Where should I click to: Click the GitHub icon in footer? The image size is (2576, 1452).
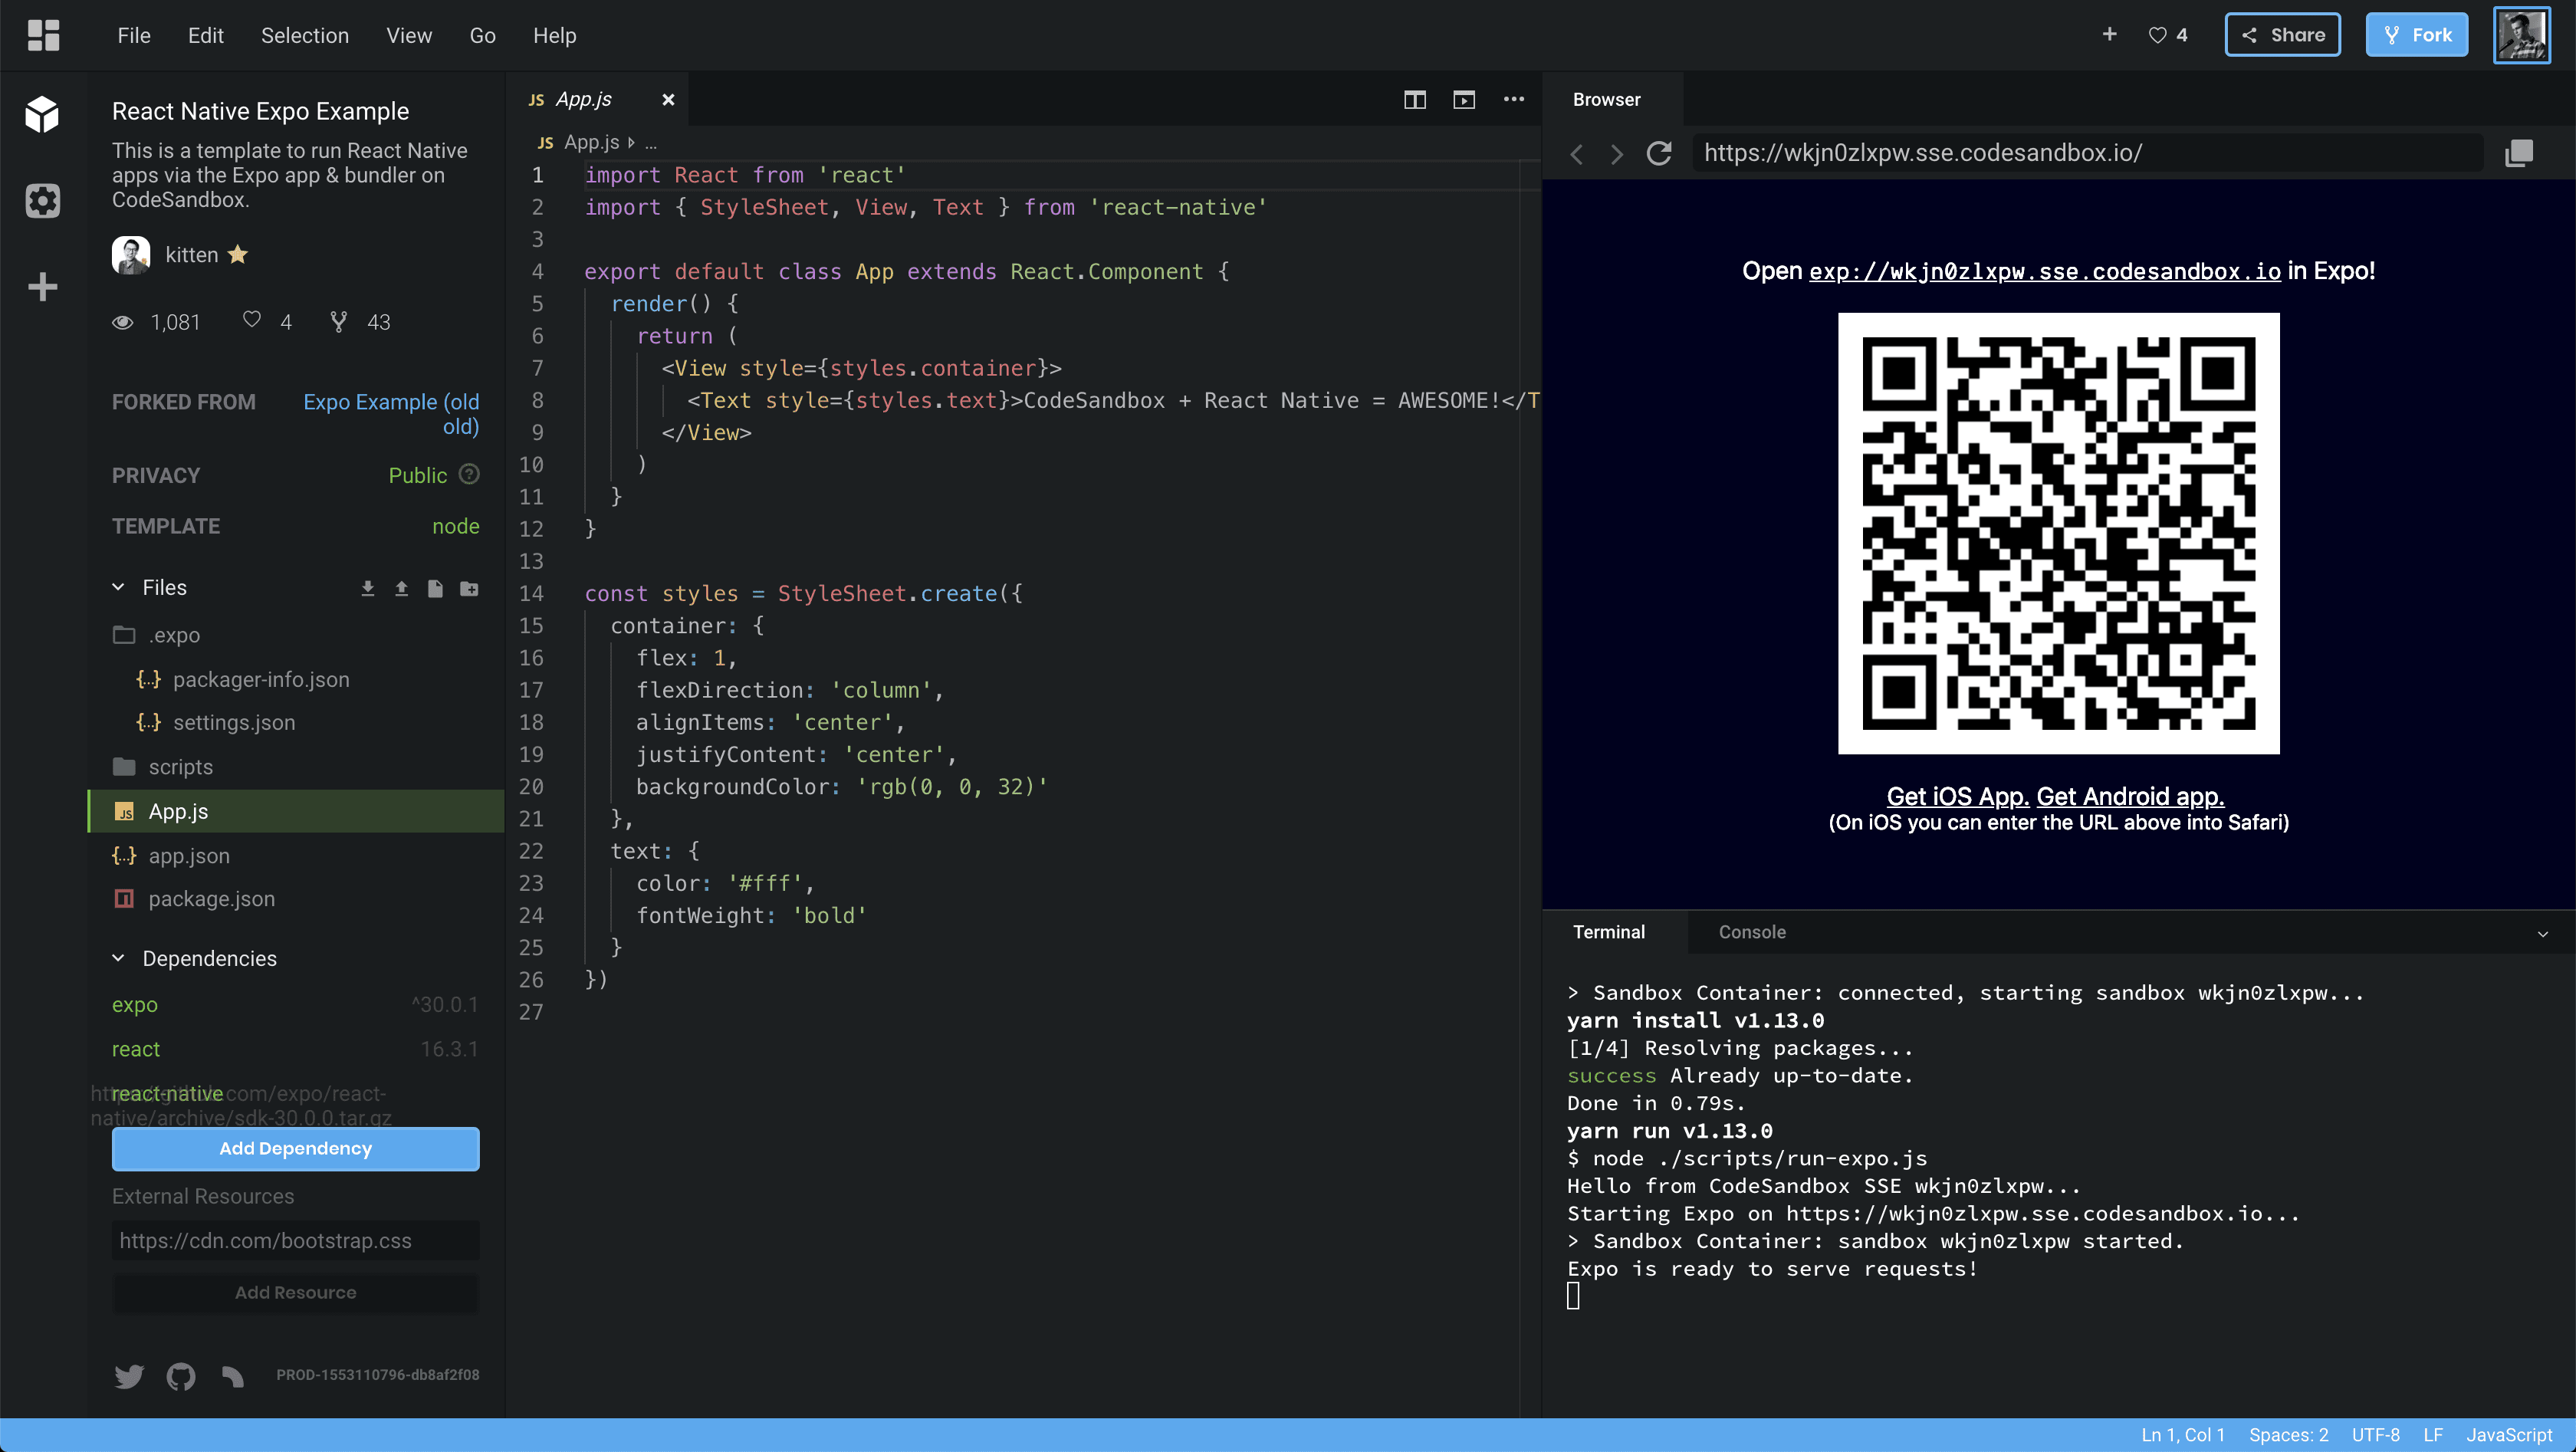180,1374
